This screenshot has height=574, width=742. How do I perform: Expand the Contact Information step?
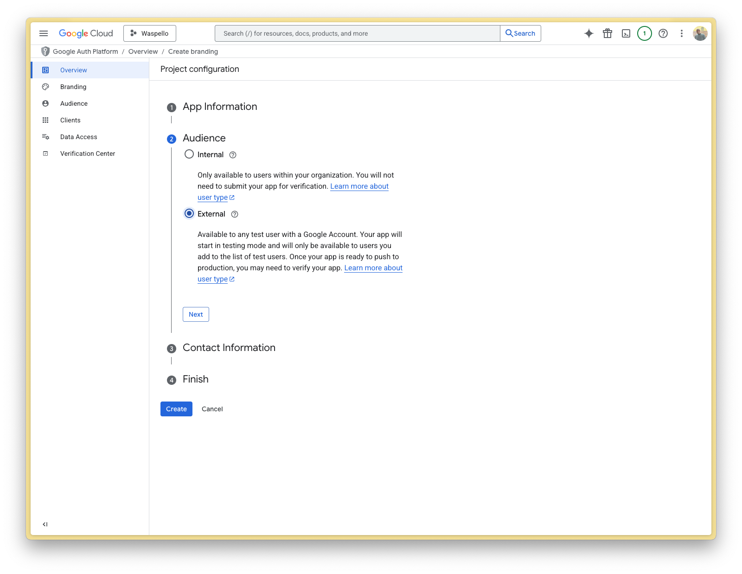[229, 348]
